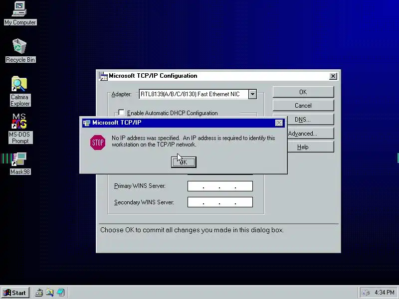Dismiss the error with the OK button
The height and width of the screenshot is (299, 399).
coord(184,162)
